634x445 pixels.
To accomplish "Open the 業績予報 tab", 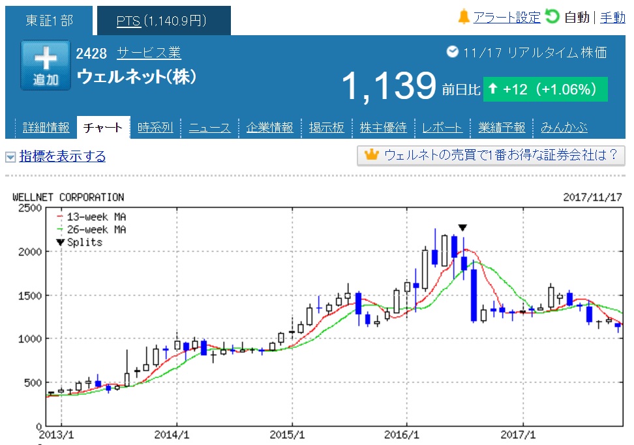I will coord(502,128).
